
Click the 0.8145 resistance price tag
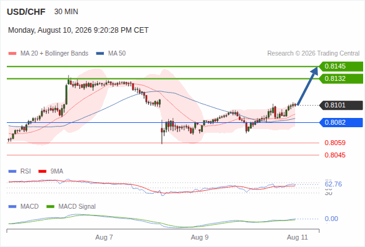(341, 67)
